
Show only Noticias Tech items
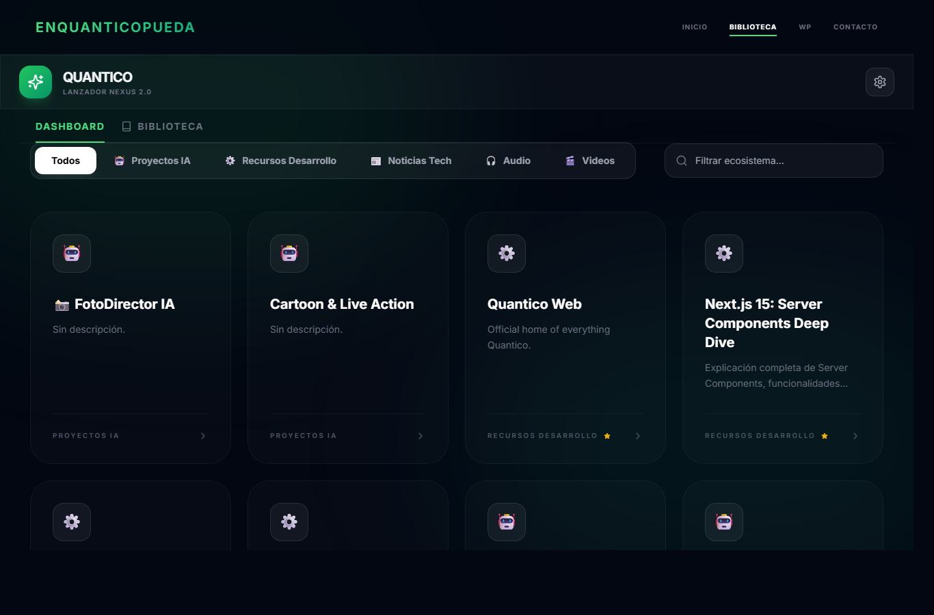click(412, 161)
